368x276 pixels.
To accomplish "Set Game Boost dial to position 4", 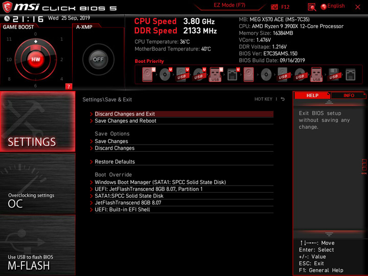I will pyautogui.click(x=61, y=79).
